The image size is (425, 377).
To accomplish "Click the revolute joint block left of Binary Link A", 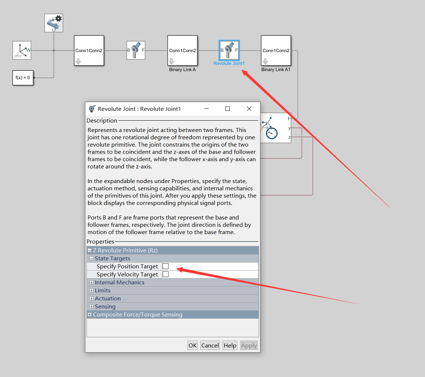I will [x=136, y=50].
